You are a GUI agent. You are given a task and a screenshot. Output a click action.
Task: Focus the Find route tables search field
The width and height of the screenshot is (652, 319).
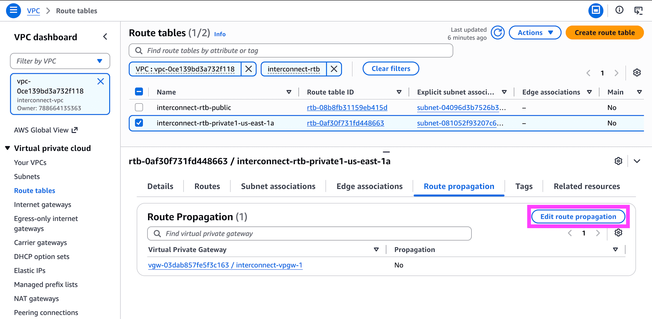(x=291, y=50)
